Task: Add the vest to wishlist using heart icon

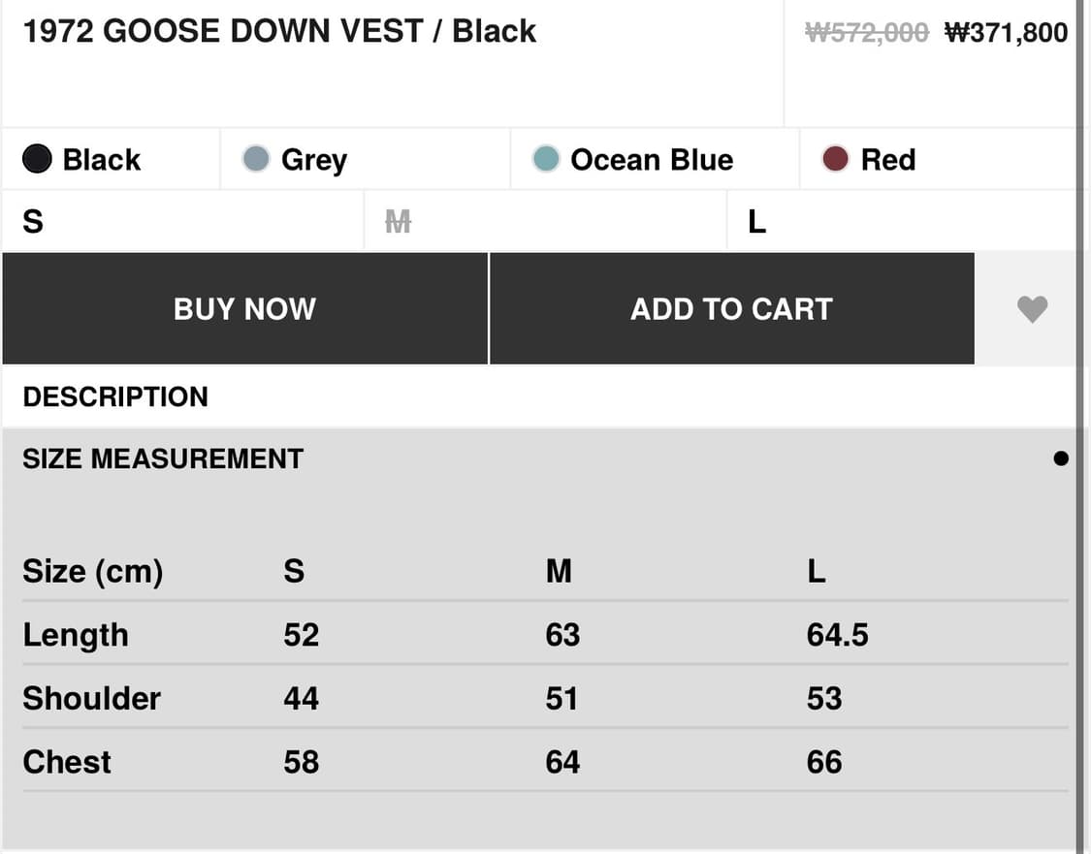Action: (x=1032, y=308)
